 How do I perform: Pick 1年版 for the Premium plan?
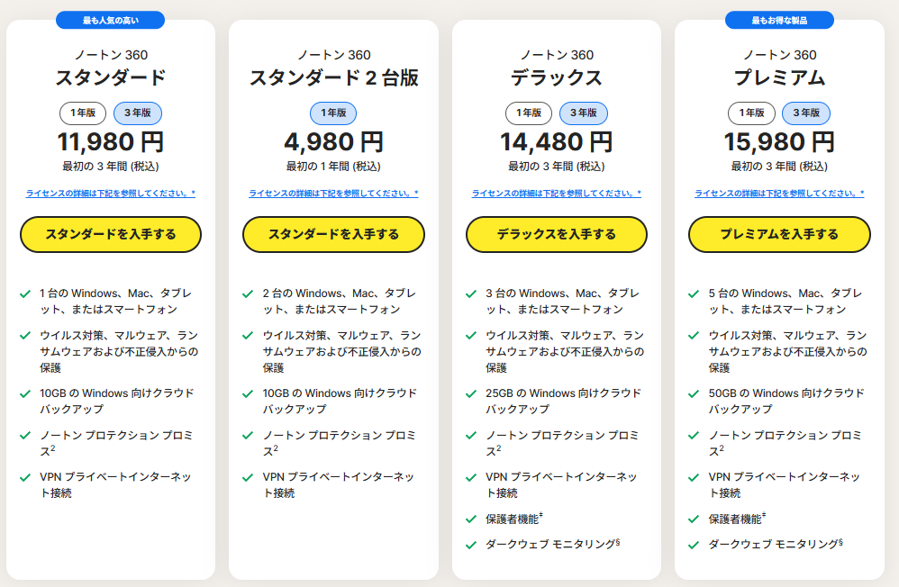751,113
